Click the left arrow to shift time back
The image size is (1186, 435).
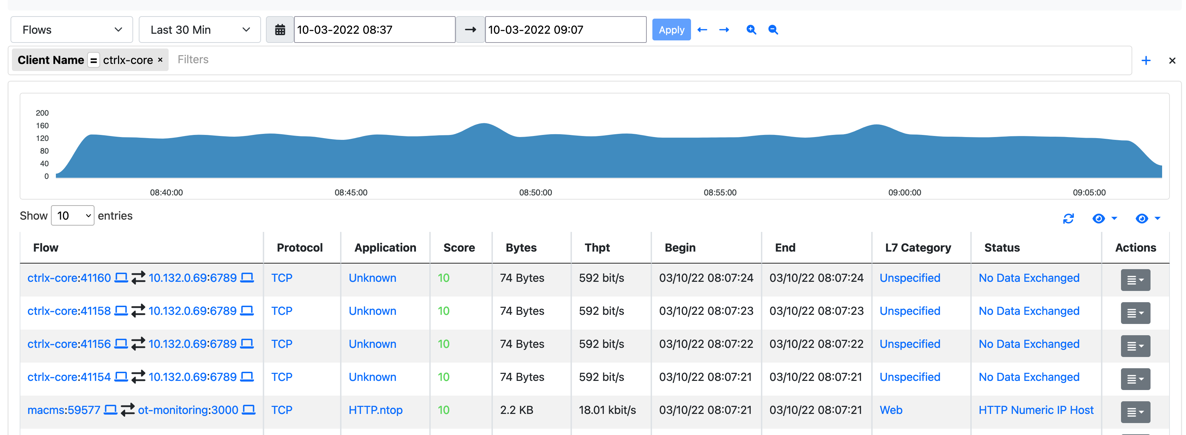[702, 30]
